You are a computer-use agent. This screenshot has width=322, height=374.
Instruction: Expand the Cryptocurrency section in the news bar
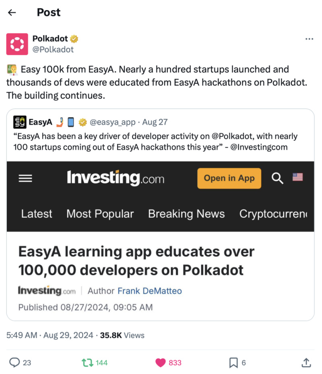(x=274, y=214)
